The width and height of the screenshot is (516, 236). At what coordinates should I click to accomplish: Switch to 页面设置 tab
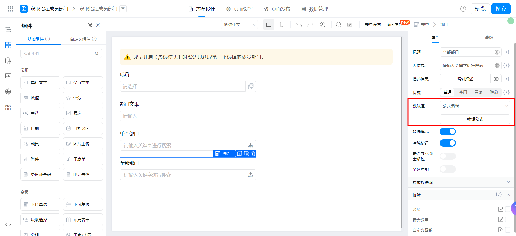239,9
